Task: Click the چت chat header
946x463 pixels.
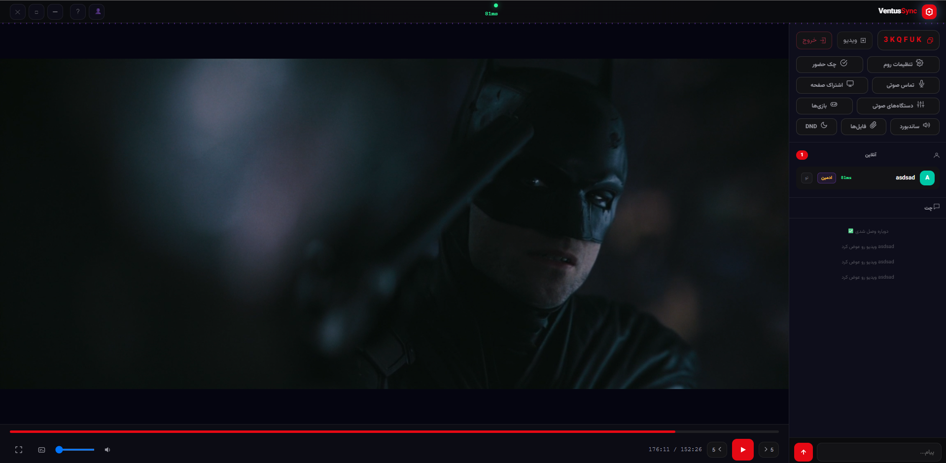Action: tap(932, 208)
